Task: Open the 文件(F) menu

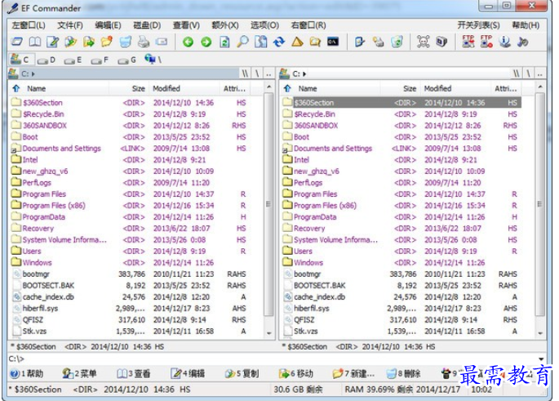Action: coord(70,25)
